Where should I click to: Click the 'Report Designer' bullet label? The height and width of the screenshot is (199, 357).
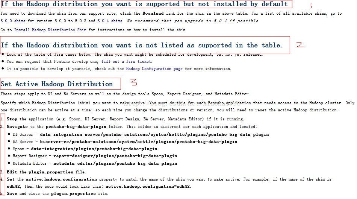pyautogui.click(x=30, y=156)
